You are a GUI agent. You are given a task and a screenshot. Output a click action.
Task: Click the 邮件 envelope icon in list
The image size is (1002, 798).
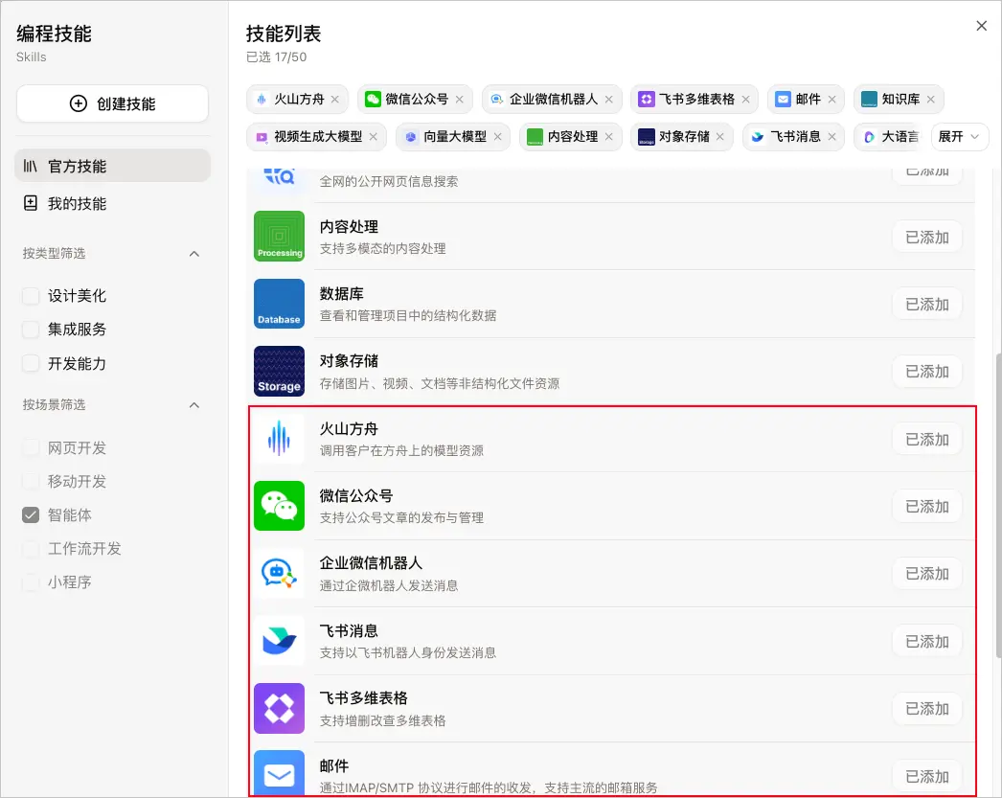click(280, 774)
